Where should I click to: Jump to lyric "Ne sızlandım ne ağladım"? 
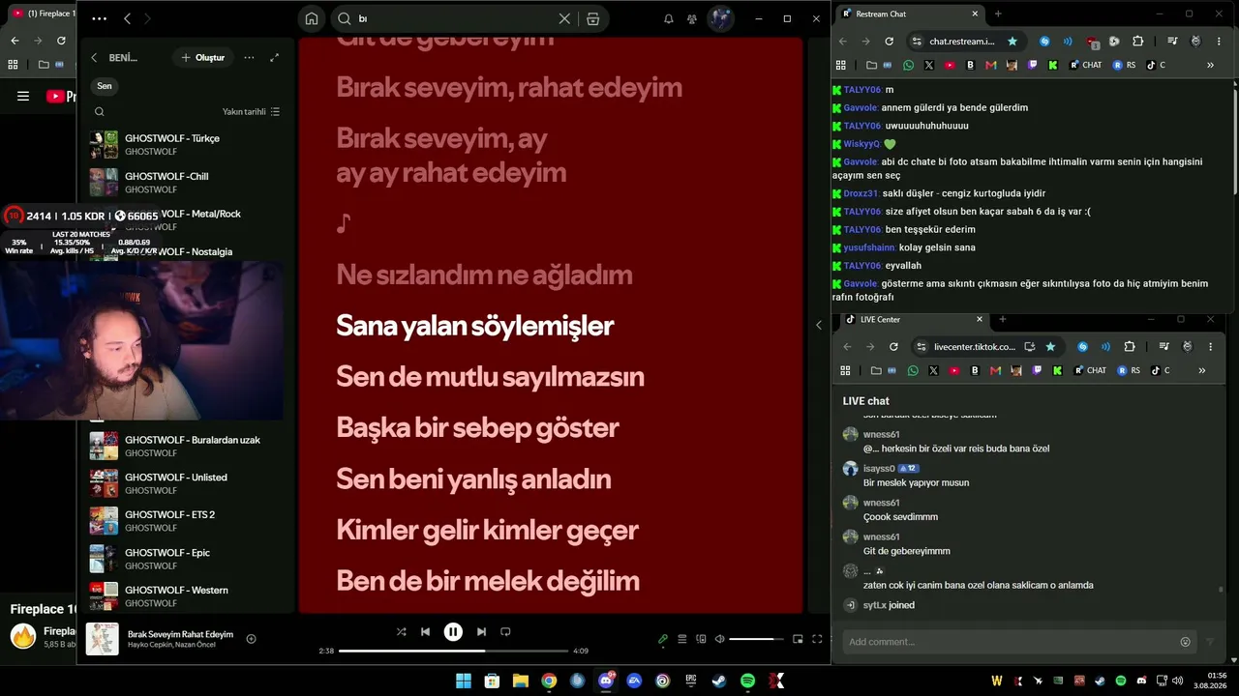[484, 275]
